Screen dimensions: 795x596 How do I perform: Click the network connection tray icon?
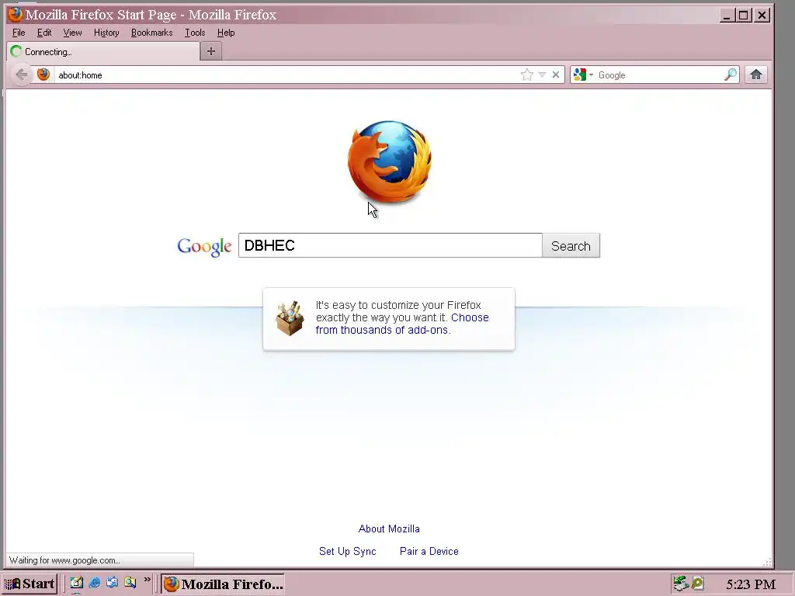681,584
